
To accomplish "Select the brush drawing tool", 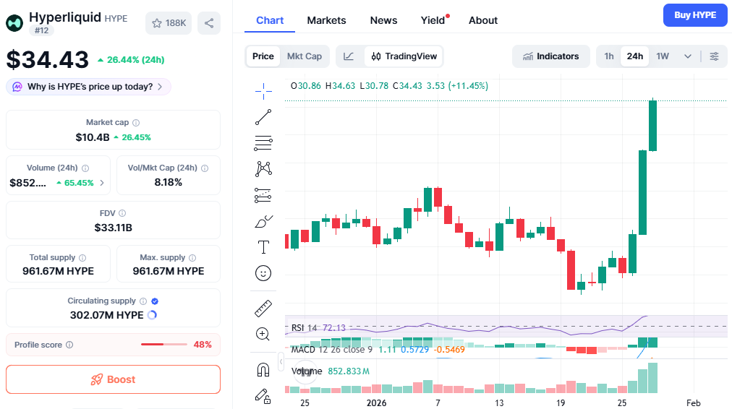I will coord(263,222).
